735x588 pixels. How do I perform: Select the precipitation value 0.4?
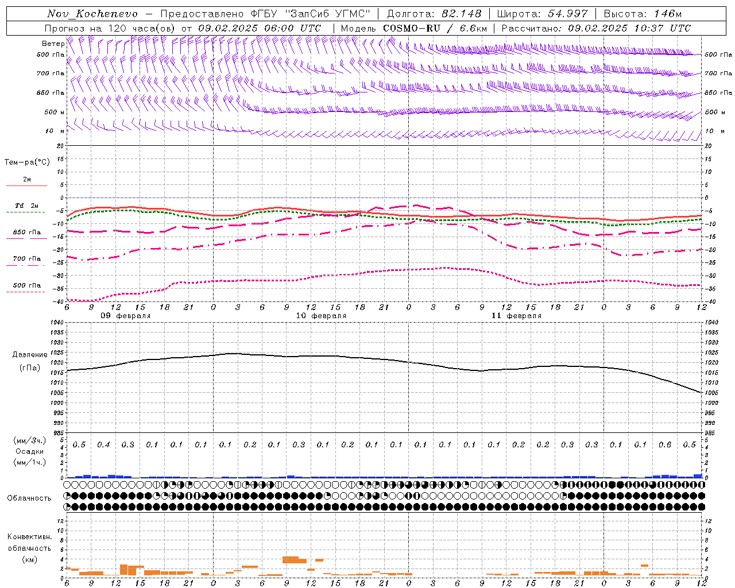click(x=103, y=445)
